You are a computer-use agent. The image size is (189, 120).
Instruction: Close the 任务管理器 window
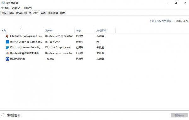pyautogui.click(x=185, y=3)
